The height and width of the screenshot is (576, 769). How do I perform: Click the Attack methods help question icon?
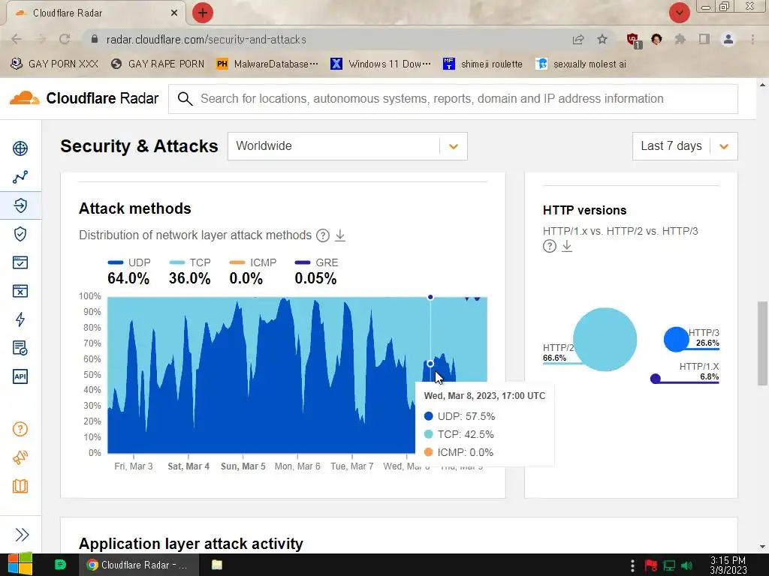pos(323,235)
